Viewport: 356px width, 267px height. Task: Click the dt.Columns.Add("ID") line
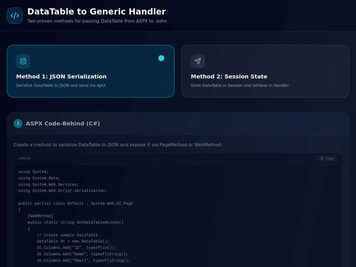[x=77, y=248]
